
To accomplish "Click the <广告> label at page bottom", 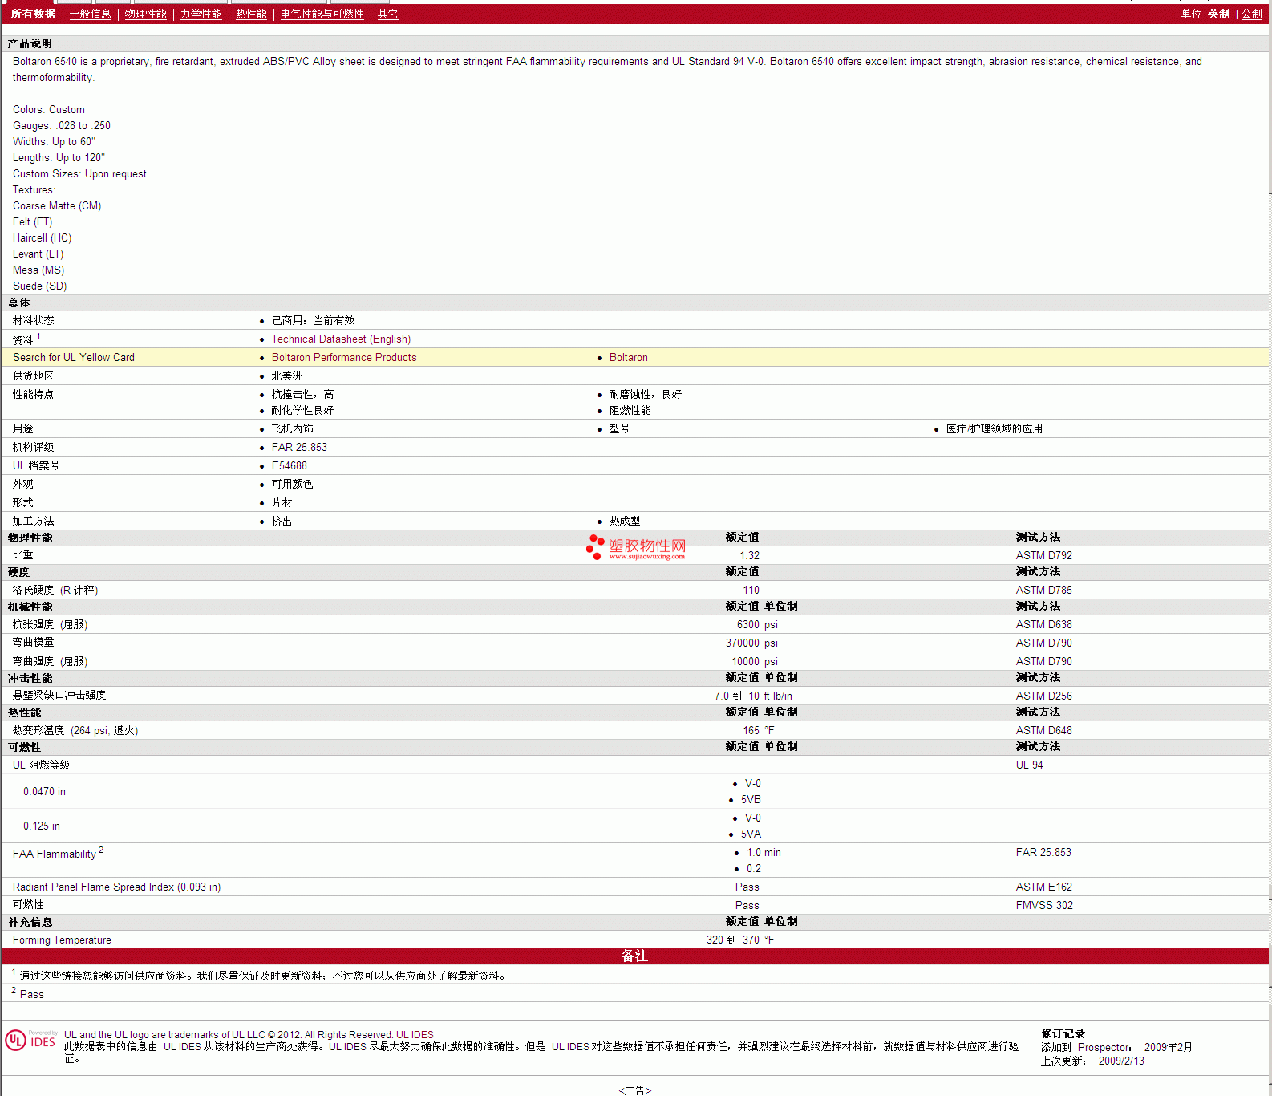I will 635,1090.
